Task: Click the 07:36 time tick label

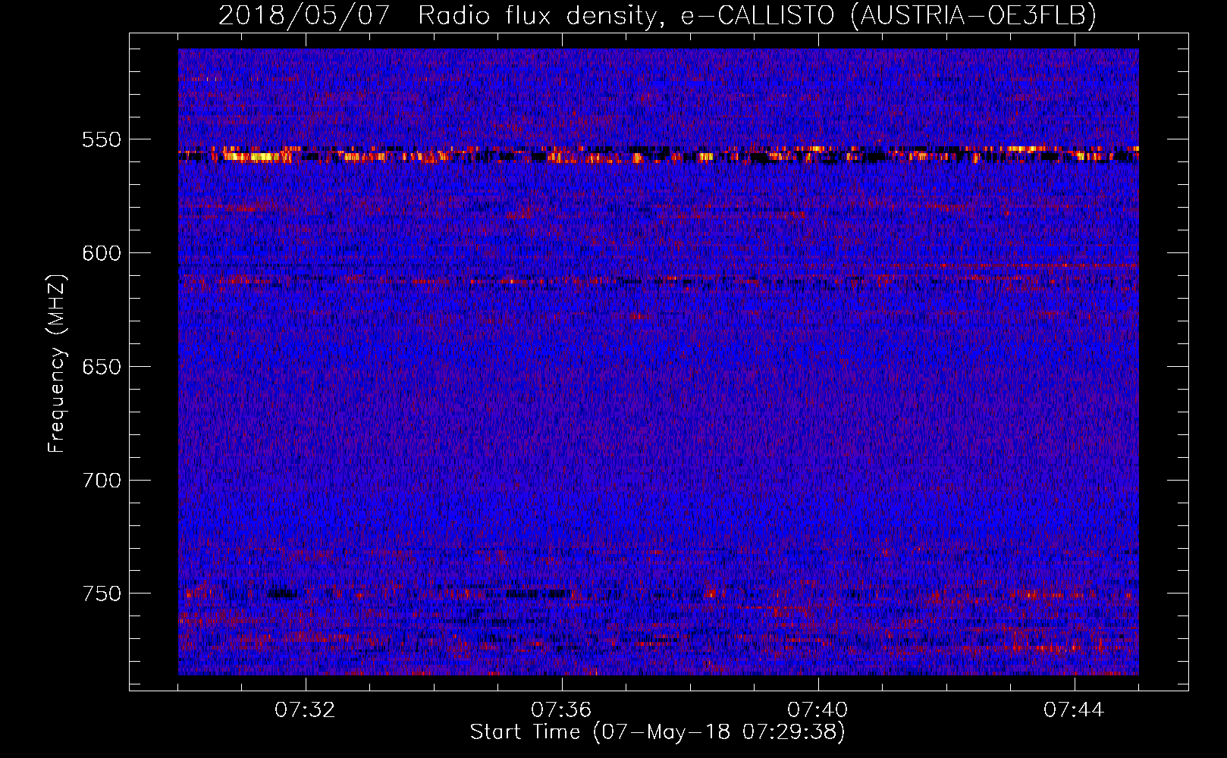Action: (561, 710)
